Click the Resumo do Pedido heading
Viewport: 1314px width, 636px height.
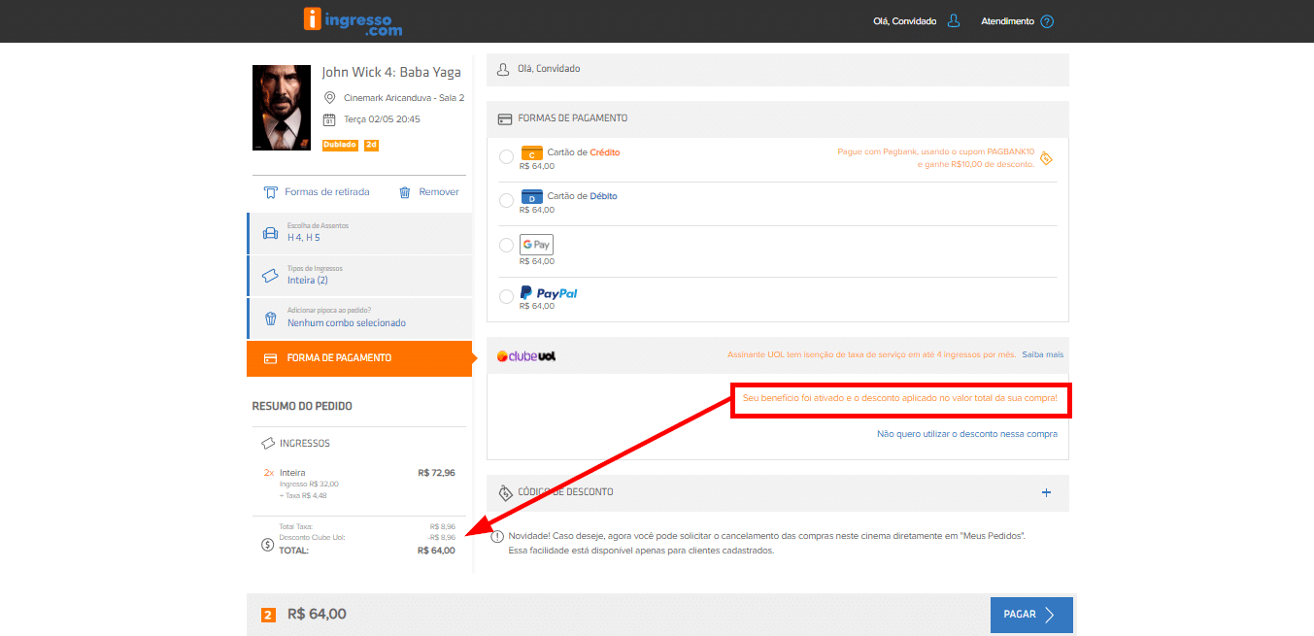302,406
